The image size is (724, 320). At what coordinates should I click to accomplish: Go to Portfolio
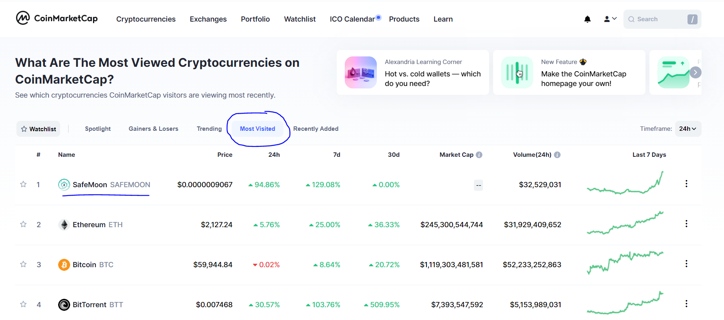(x=255, y=19)
